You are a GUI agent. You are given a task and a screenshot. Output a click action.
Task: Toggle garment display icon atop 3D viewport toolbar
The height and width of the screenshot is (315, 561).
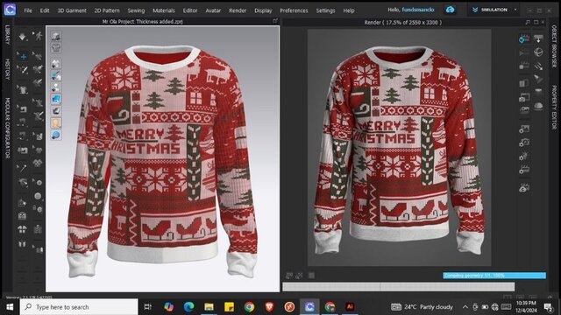[x=56, y=36]
